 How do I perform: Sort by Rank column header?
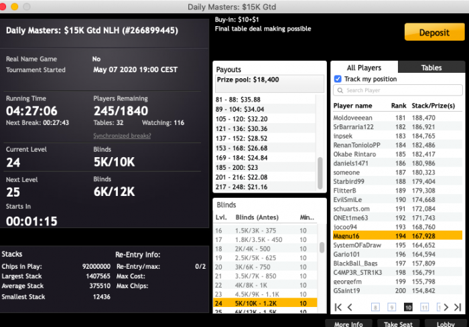pos(399,106)
